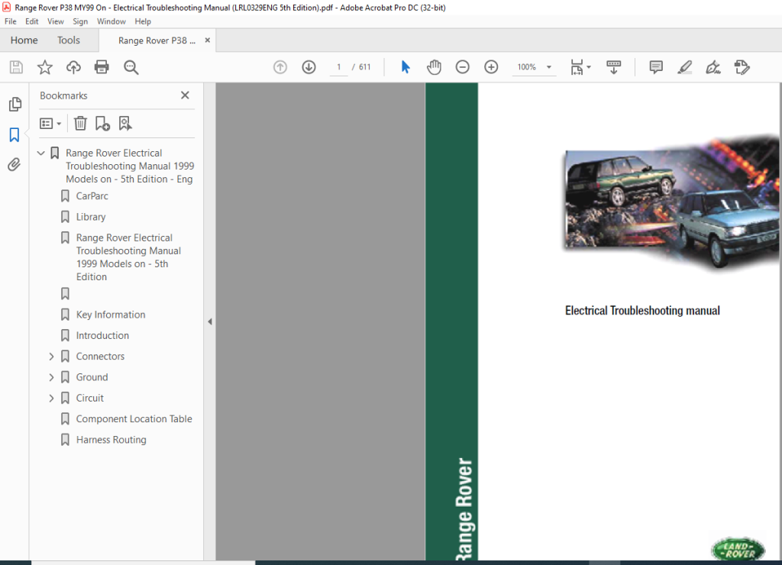Delete selected bookmark trash icon
The height and width of the screenshot is (565, 782).
(x=80, y=123)
